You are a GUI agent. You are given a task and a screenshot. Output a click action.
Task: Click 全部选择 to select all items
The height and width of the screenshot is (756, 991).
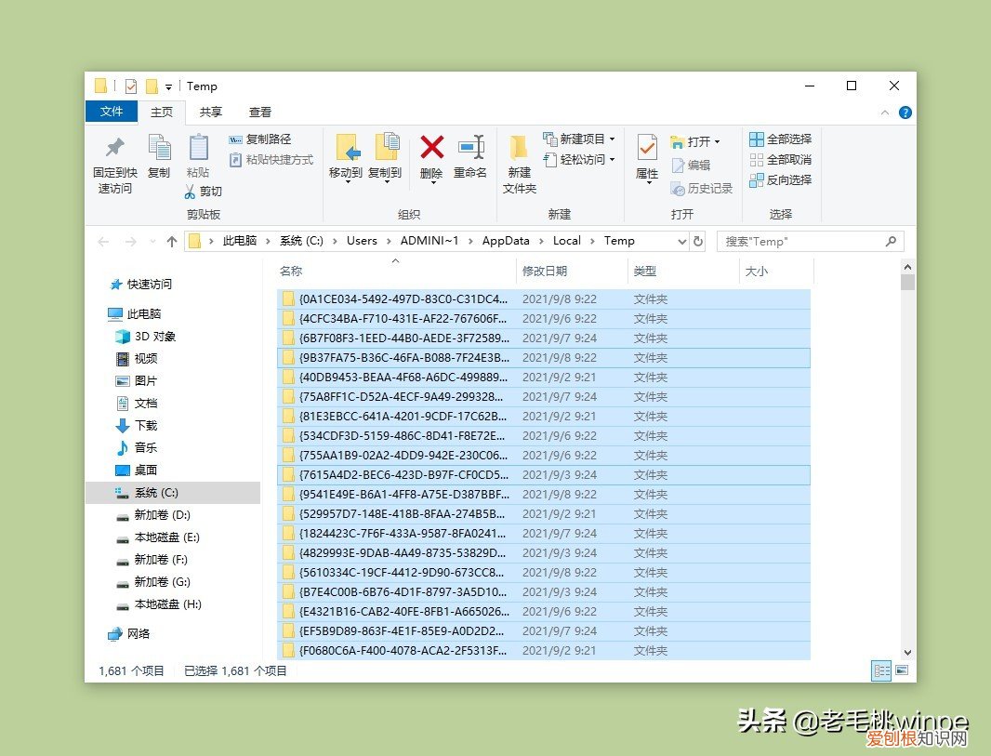(x=782, y=138)
